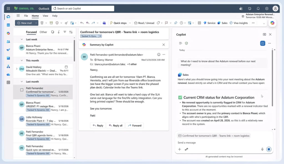
Task: Toggle the Copilot pane dock button
Action: 264,34
